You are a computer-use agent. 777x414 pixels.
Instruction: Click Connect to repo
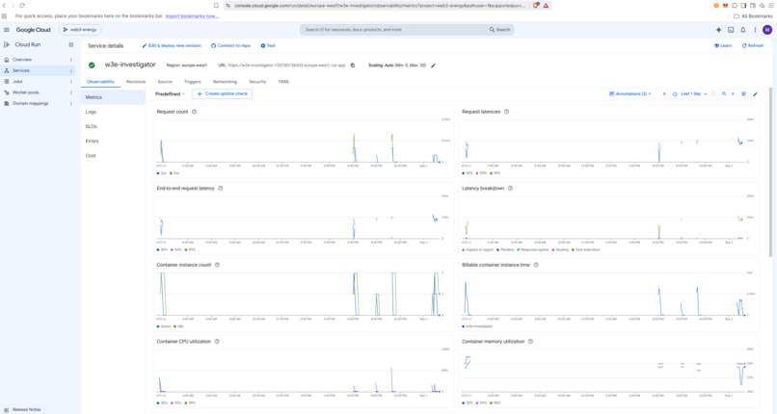pos(231,45)
